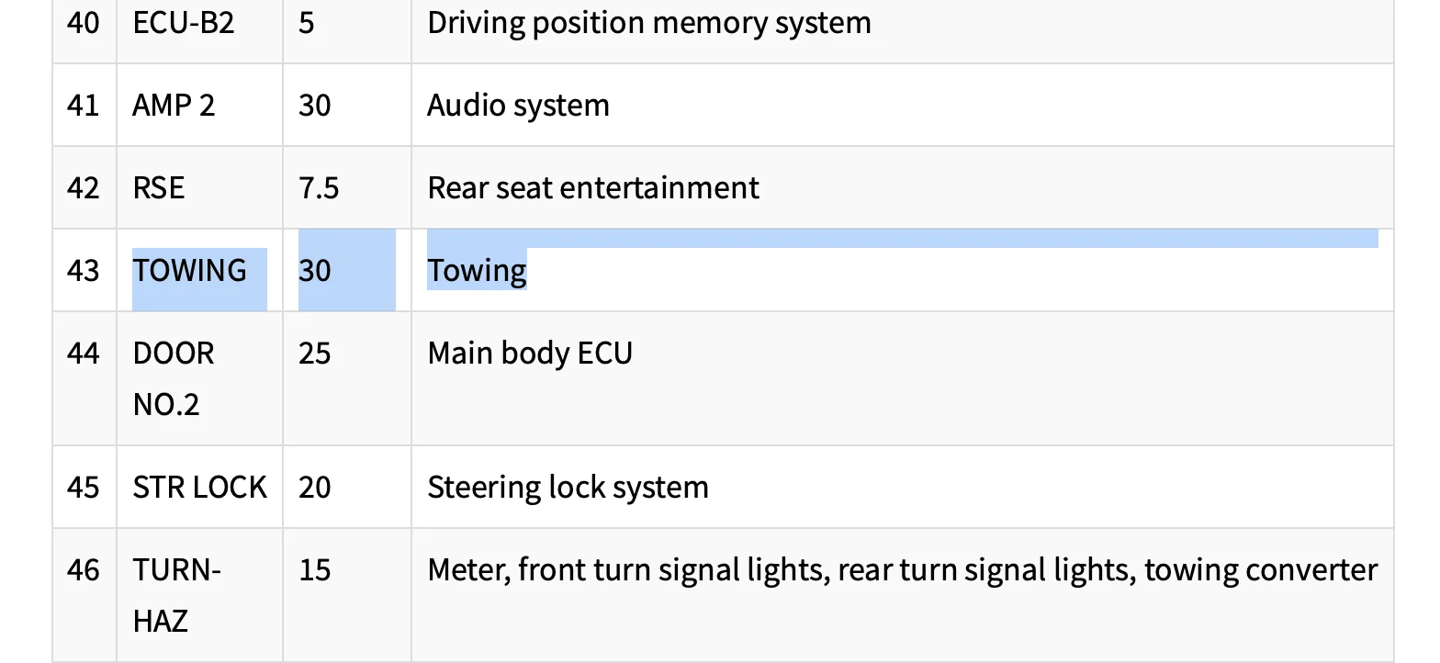1440x663 pixels.
Task: Click row number 43
Action: tap(83, 270)
